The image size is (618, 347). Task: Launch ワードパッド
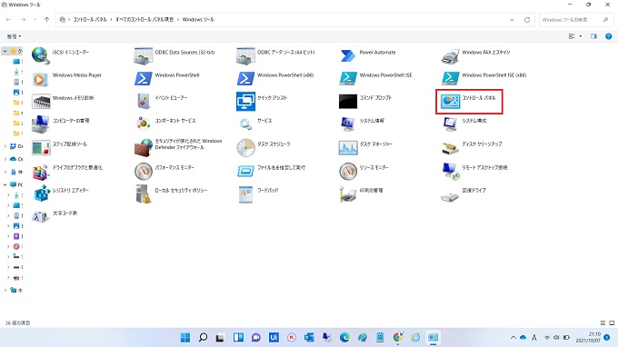258,193
